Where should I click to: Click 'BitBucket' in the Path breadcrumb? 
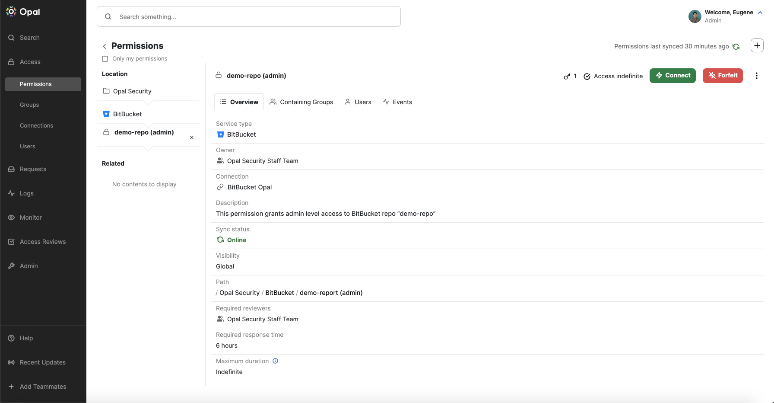[279, 293]
